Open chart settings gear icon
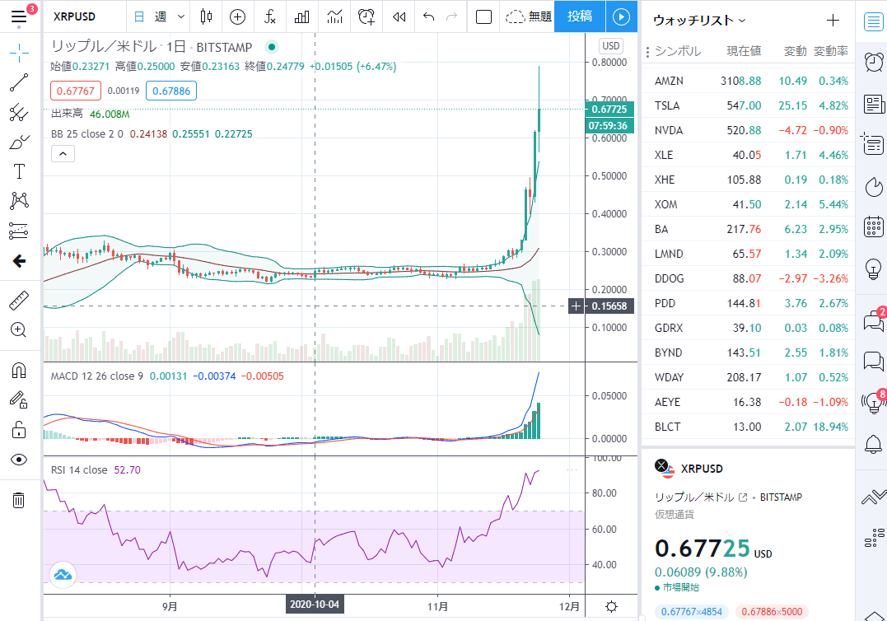 pyautogui.click(x=611, y=607)
